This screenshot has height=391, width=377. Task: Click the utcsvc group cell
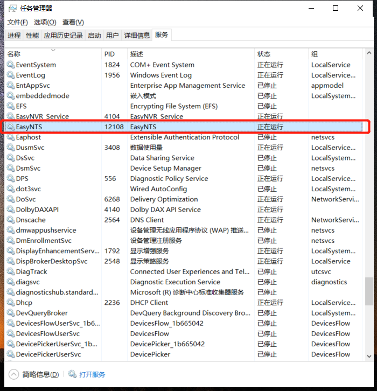click(321, 272)
